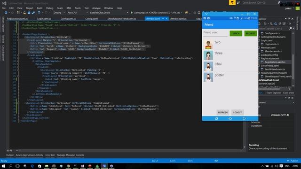The image size is (301, 169).
Task: Click Solution Explorer search options magnifier icon
Action: pyautogui.click(x=291, y=28)
